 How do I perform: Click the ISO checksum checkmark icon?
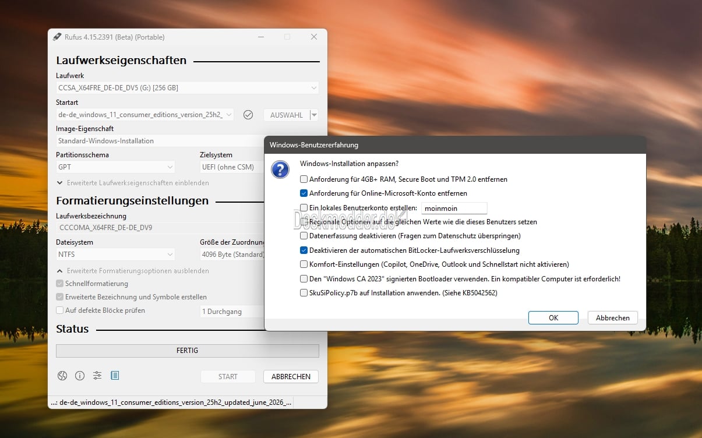248,115
